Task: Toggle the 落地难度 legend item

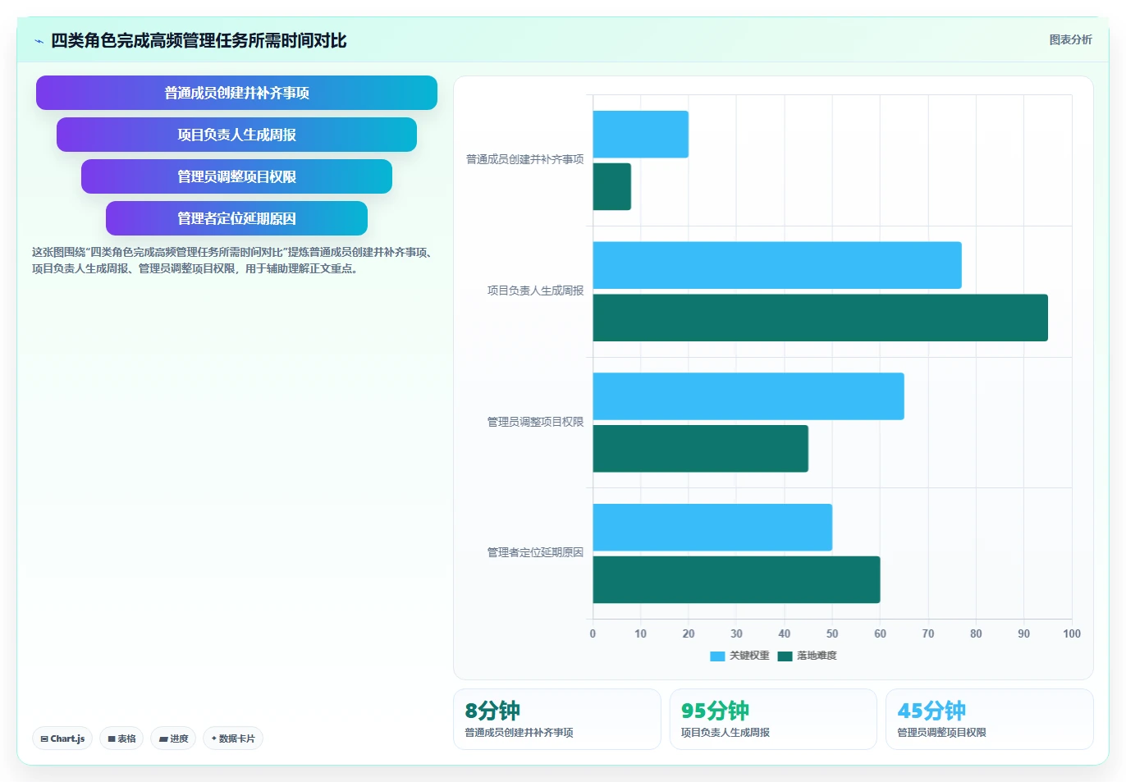Action: click(x=807, y=656)
